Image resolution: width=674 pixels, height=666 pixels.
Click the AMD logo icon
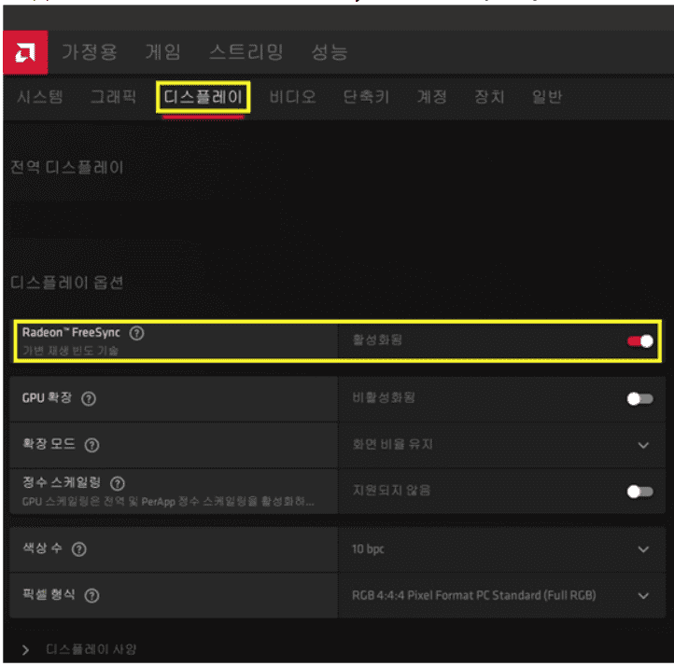coord(25,53)
